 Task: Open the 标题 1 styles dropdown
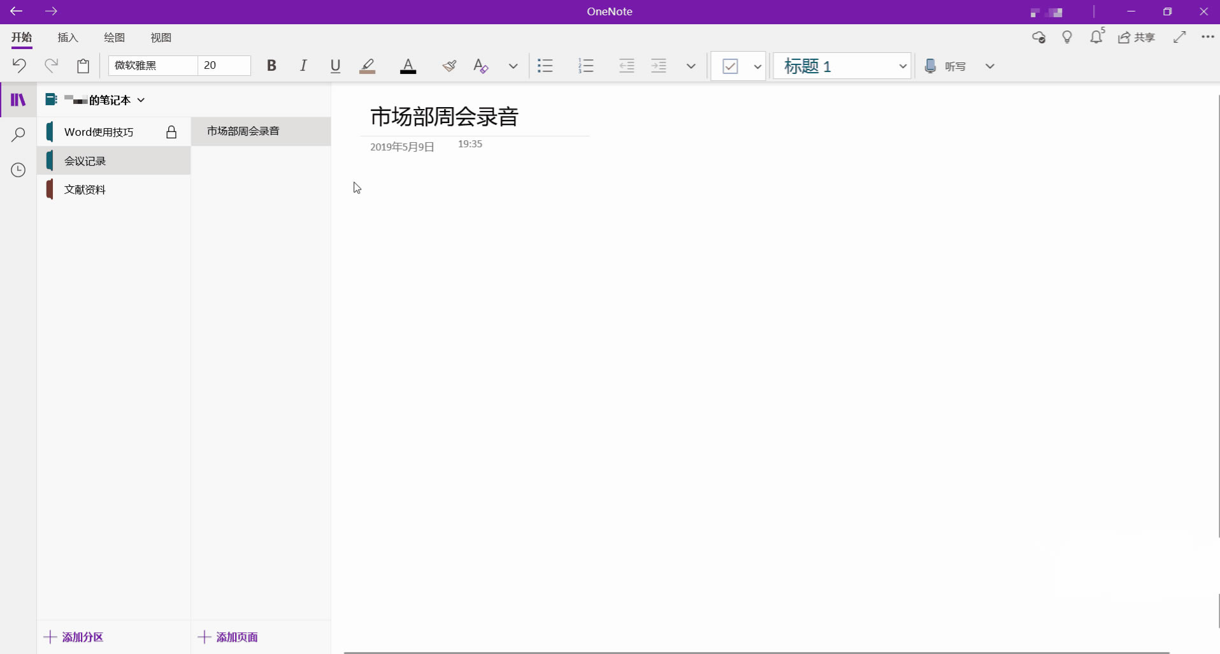[903, 66]
